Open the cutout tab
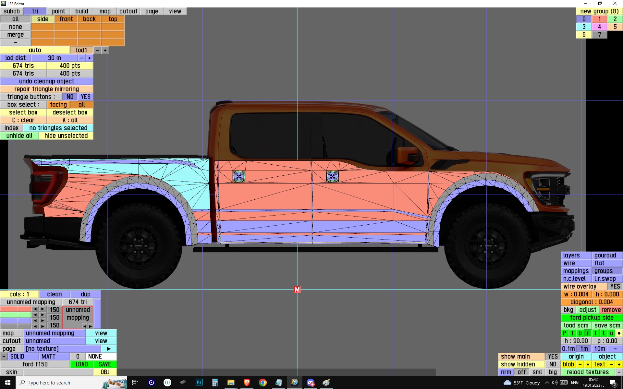623x389 pixels. point(128,11)
